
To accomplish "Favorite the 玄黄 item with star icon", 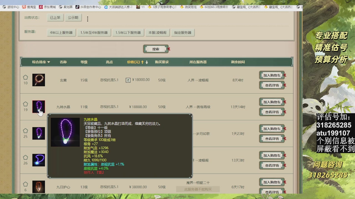I will click(x=26, y=77).
